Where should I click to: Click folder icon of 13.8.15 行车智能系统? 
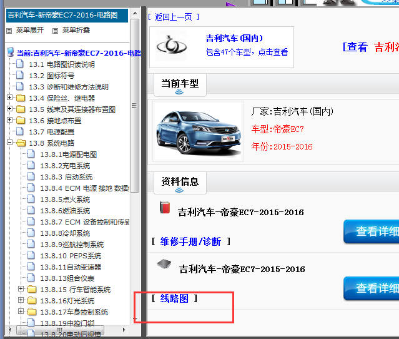(x=32, y=289)
